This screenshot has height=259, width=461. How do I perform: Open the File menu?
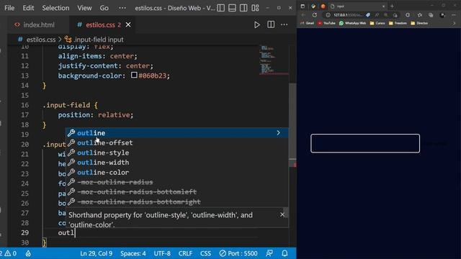pyautogui.click(x=9, y=8)
